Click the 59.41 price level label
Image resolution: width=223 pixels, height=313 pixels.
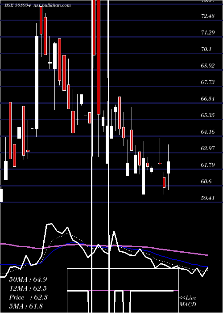click(x=208, y=198)
